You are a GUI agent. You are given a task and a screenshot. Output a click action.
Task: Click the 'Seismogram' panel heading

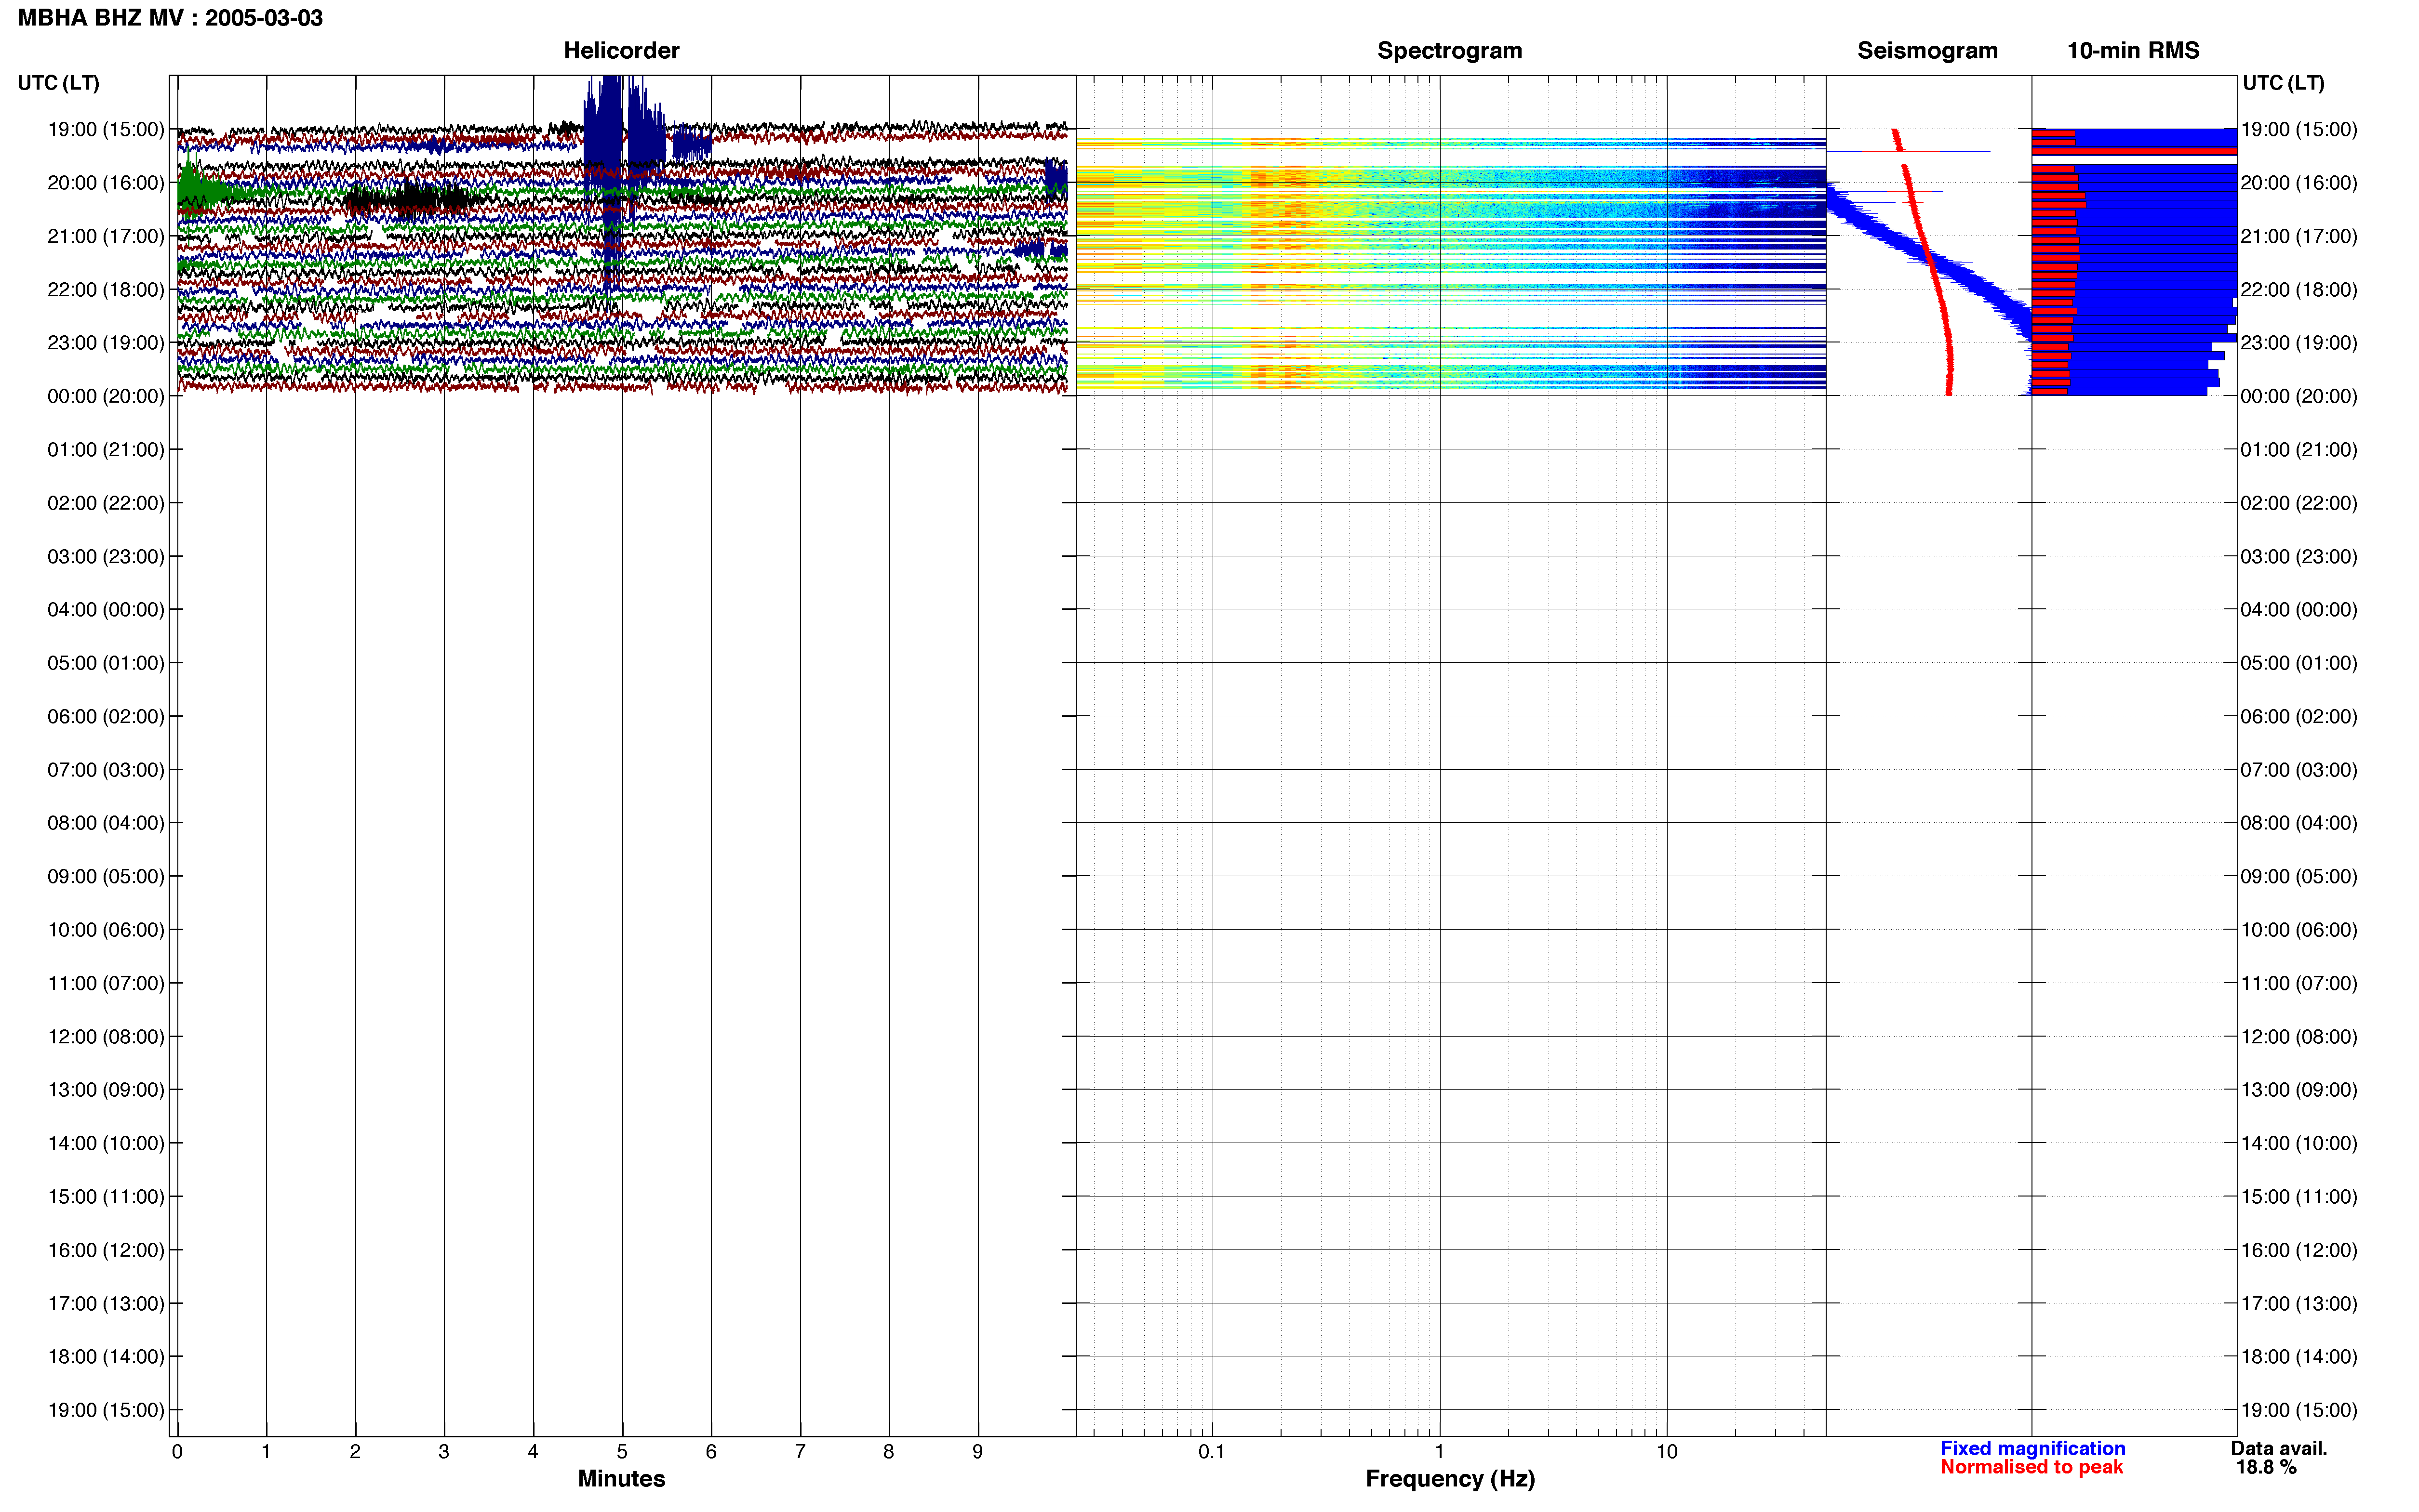coord(1927,51)
